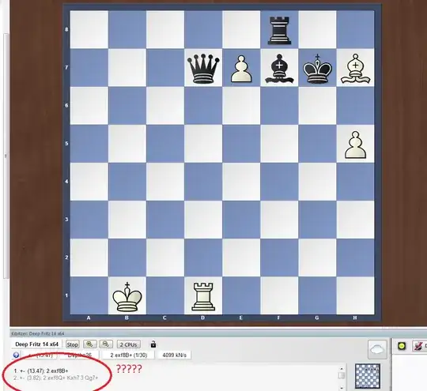Viewport: 427px width, 391px height.
Task: Open the Deep Fritz 14 x64 engine selector
Action: pyautogui.click(x=36, y=344)
